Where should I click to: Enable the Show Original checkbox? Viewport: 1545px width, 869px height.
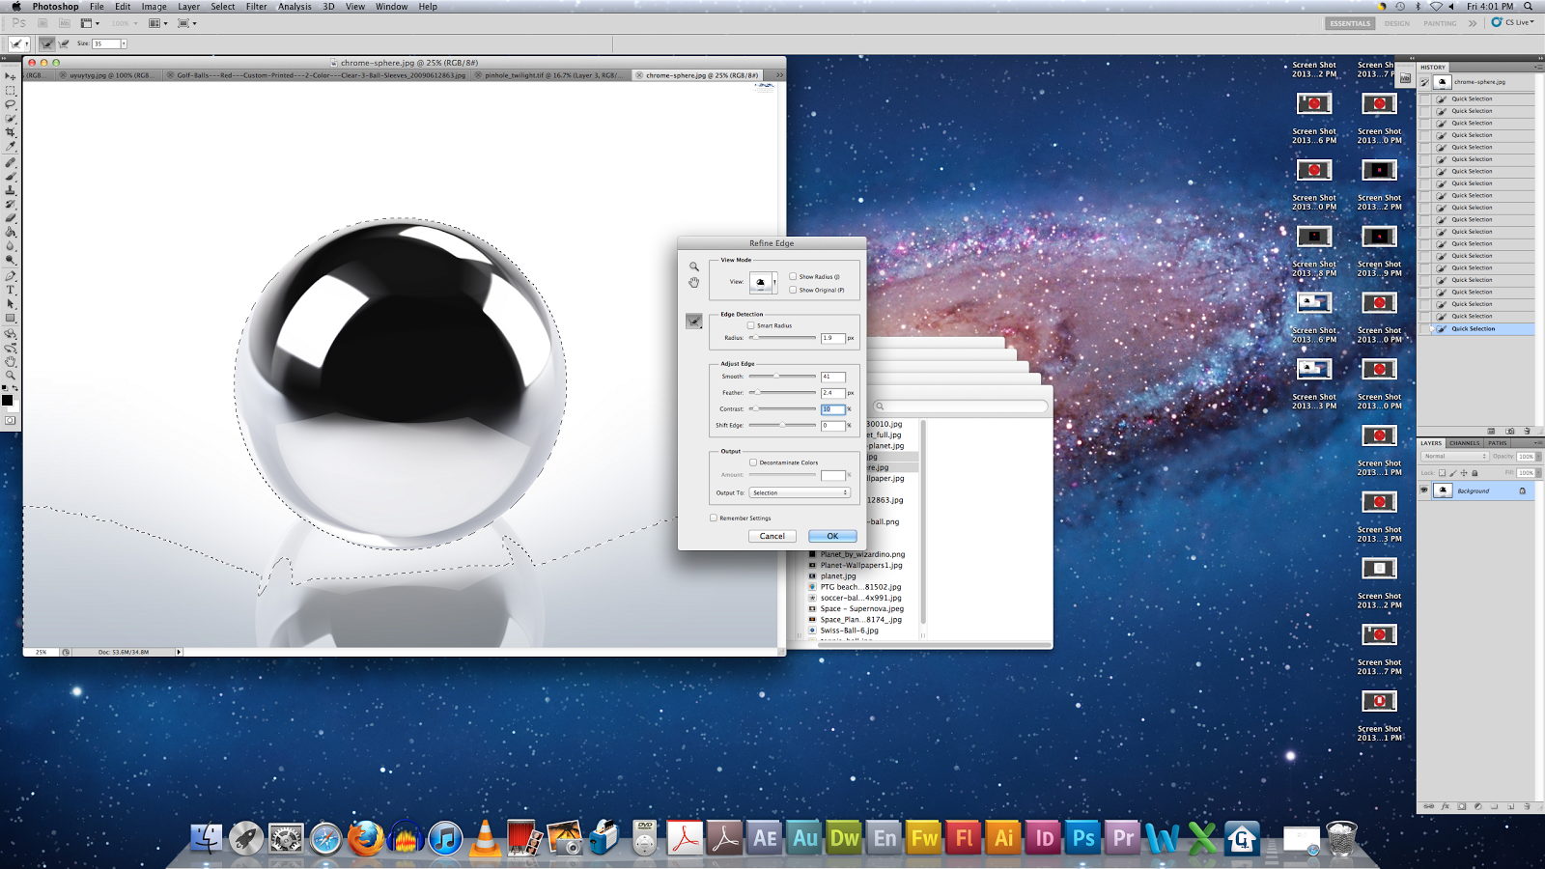pyautogui.click(x=793, y=290)
